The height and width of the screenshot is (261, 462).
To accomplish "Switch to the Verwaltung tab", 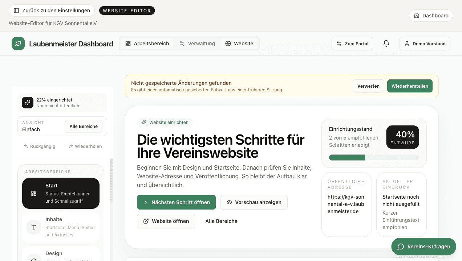I will (x=197, y=43).
